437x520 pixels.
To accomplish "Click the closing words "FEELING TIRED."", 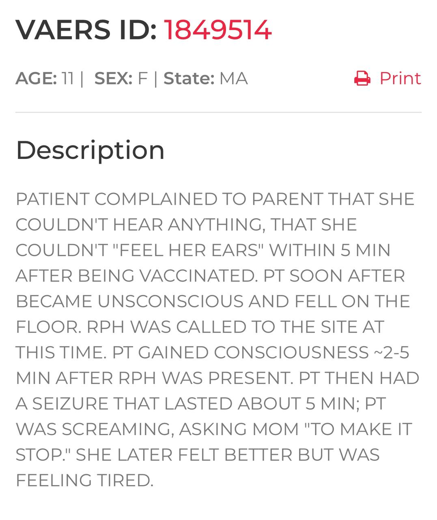I will pos(84,481).
